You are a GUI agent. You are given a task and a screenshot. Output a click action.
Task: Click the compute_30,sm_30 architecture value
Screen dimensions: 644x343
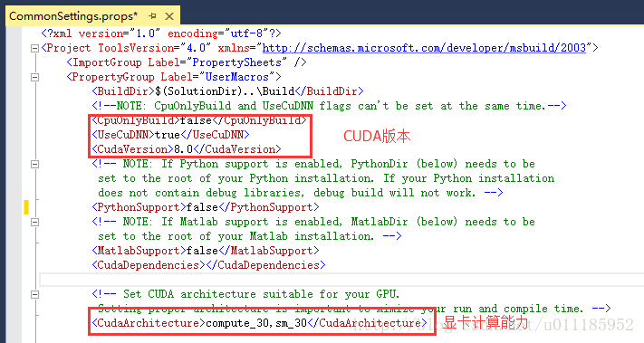256,323
